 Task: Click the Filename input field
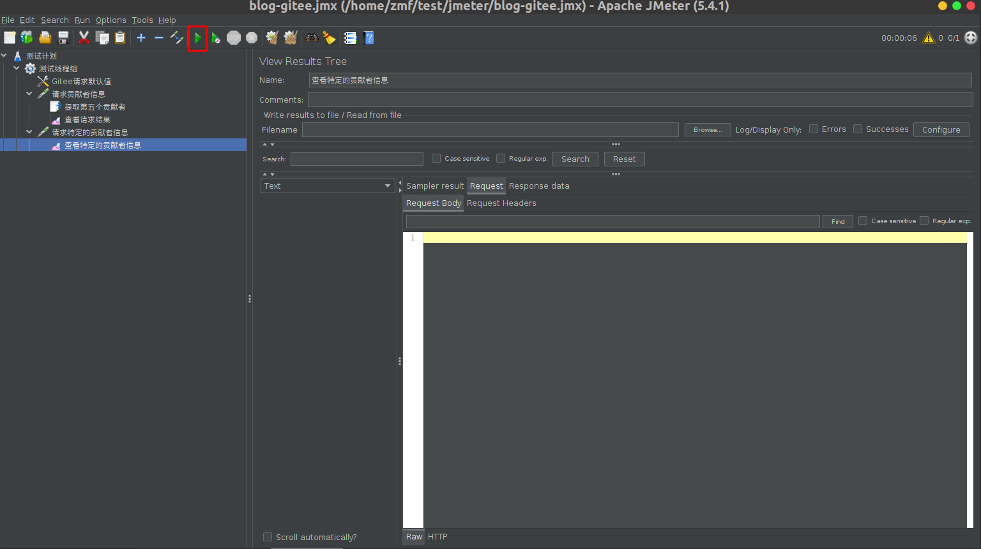coord(490,129)
